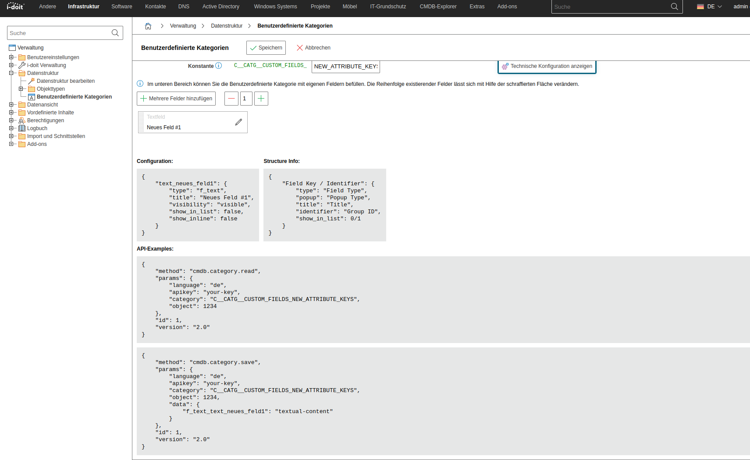
Task: Expand the Objekttypen tree node
Action: (21, 89)
